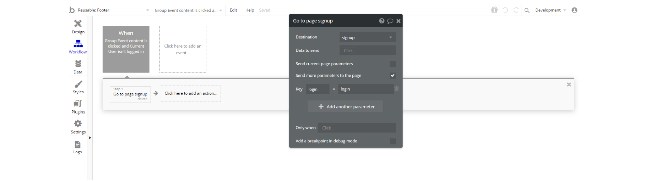Viewport: 650px width, 181px height.
Task: Enable Send current page parameters checkbox
Action: [x=392, y=64]
